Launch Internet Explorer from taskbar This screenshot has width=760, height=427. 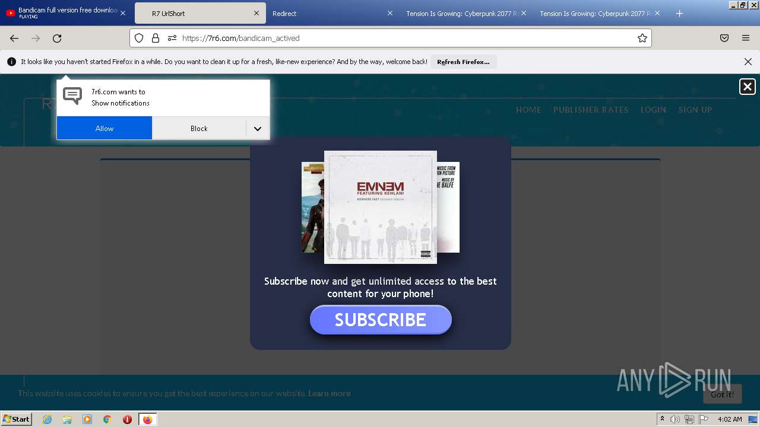tap(47, 419)
